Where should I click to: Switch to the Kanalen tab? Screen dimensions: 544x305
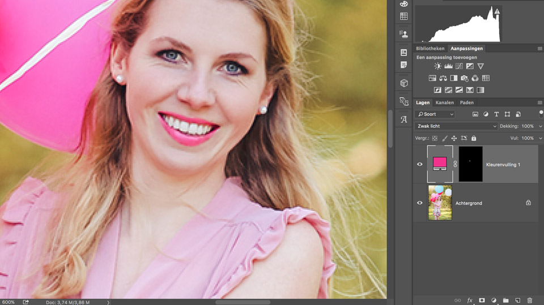[x=444, y=102]
